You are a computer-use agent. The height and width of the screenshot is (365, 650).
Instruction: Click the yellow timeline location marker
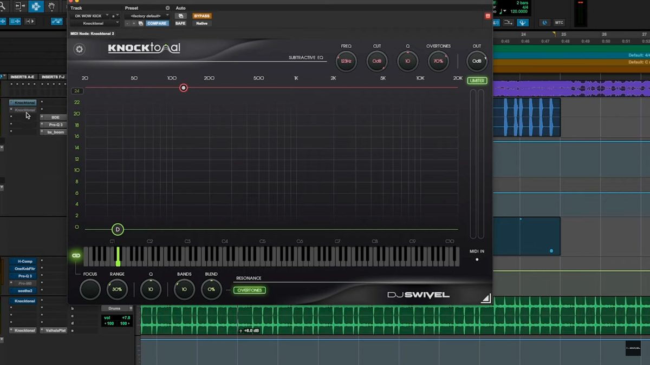(x=554, y=34)
